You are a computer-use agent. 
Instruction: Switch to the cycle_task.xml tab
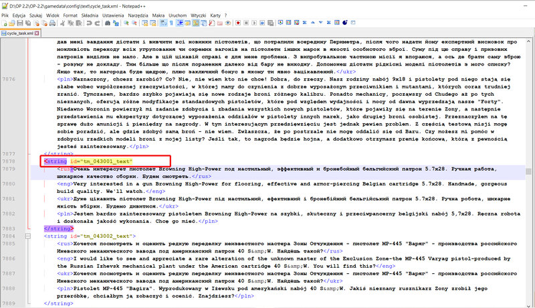coord(19,33)
